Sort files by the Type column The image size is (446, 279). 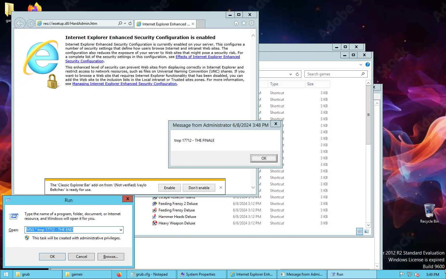286,84
